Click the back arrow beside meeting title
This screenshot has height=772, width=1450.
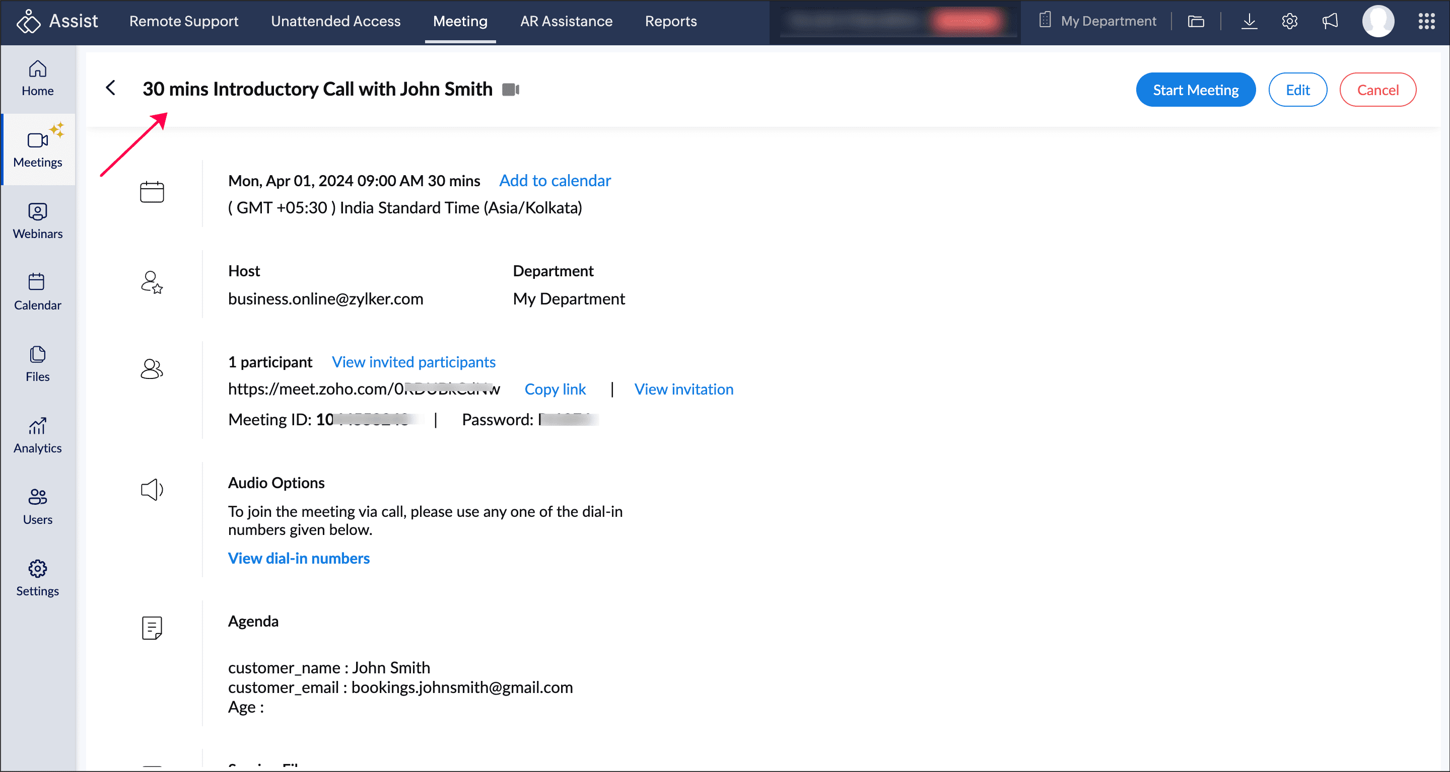(111, 88)
